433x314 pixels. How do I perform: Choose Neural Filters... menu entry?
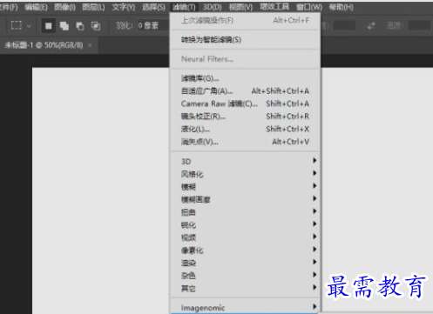(245, 59)
